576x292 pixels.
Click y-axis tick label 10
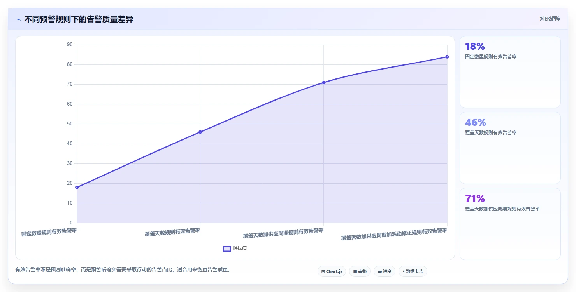70,203
